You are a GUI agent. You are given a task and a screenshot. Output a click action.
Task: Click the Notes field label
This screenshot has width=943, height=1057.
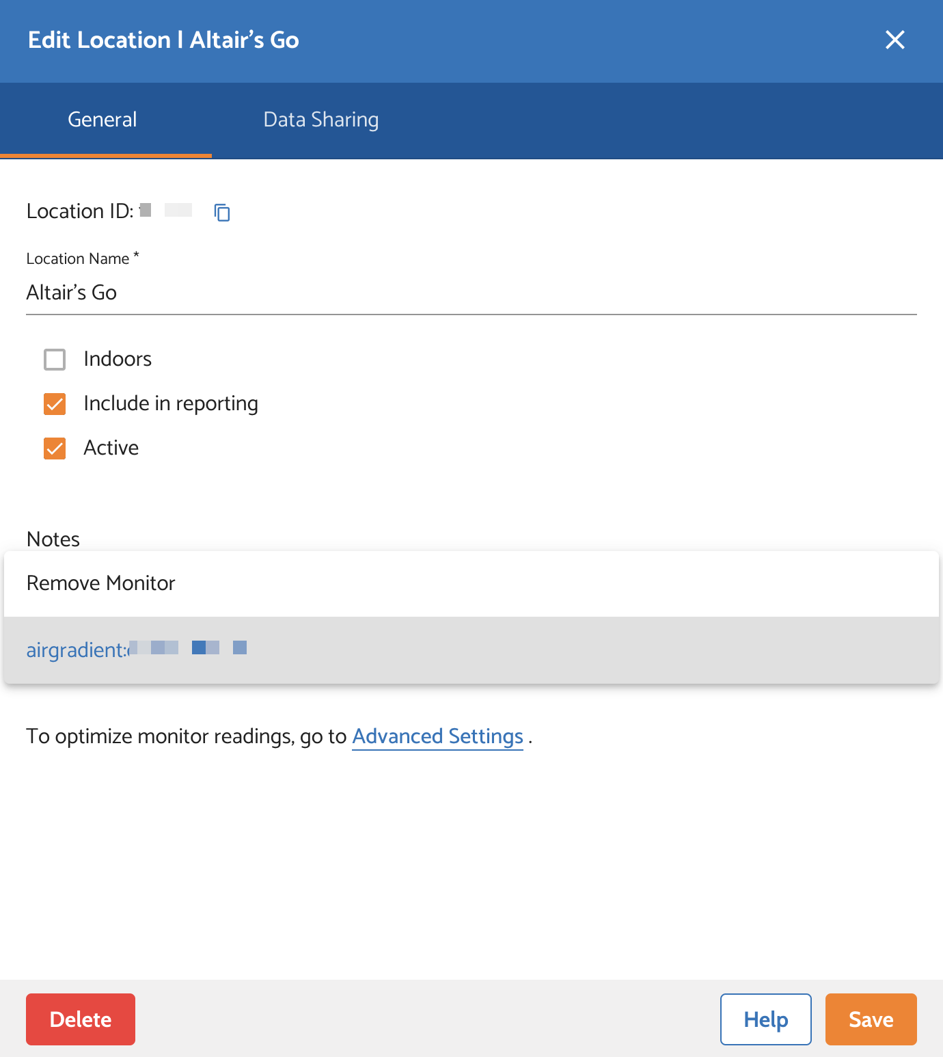53,539
